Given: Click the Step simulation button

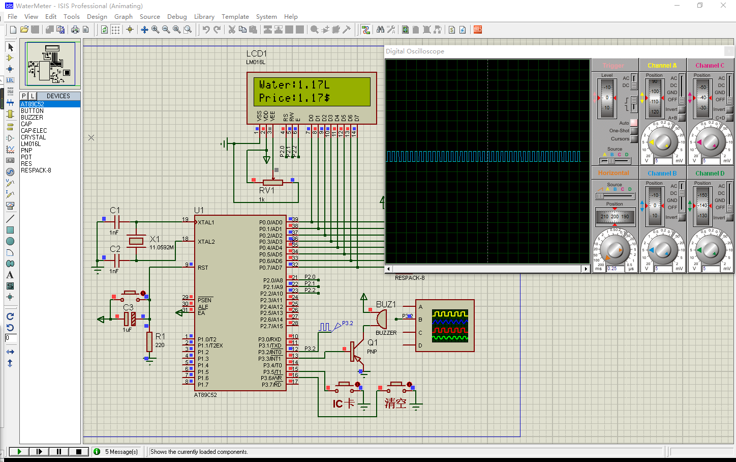Looking at the screenshot, I should tap(39, 451).
